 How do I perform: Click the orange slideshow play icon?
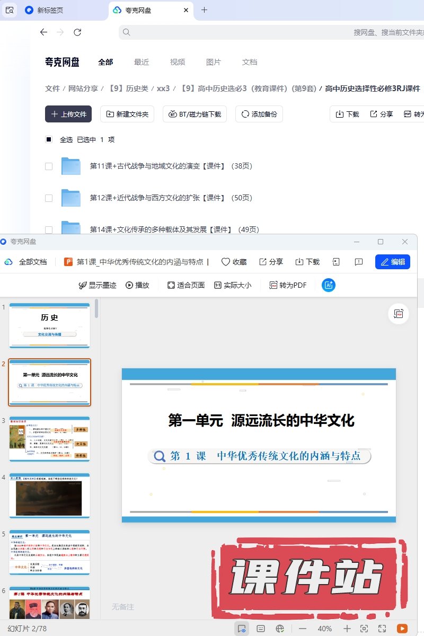pos(402,629)
